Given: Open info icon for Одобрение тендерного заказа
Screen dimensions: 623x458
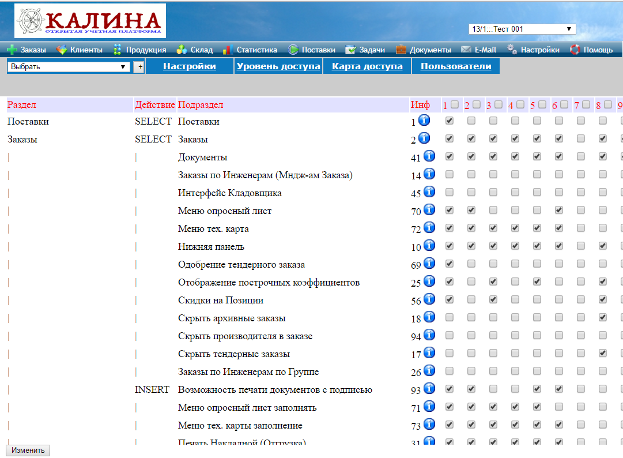Looking at the screenshot, I should coord(429,263).
